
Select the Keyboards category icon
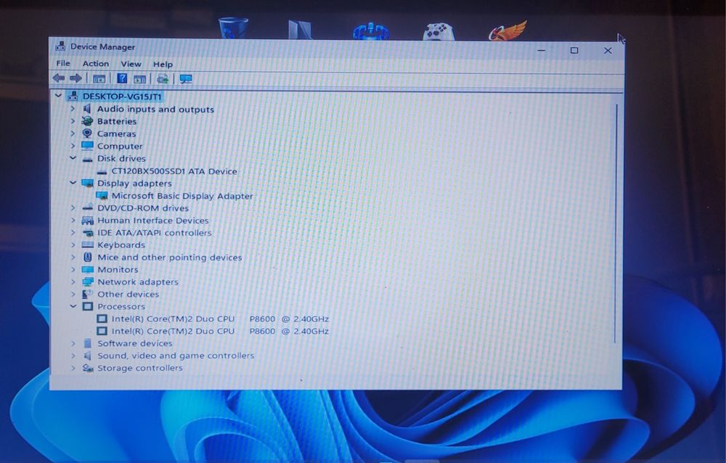[x=88, y=245]
